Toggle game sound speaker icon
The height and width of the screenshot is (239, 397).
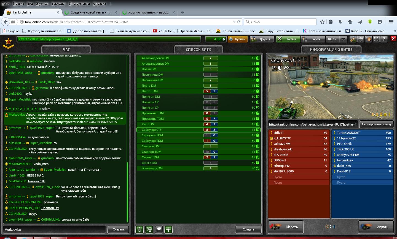[368, 39]
